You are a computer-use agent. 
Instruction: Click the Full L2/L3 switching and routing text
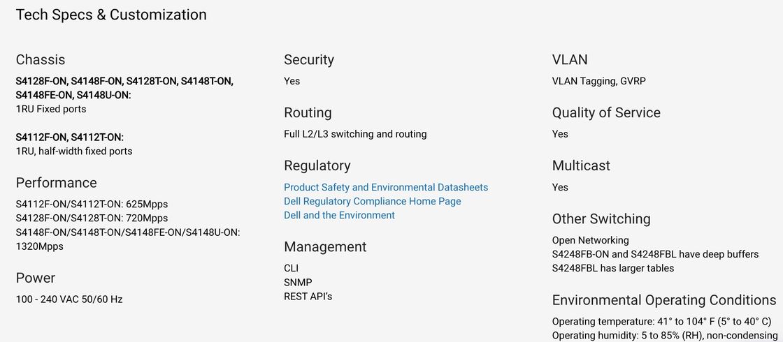355,134
